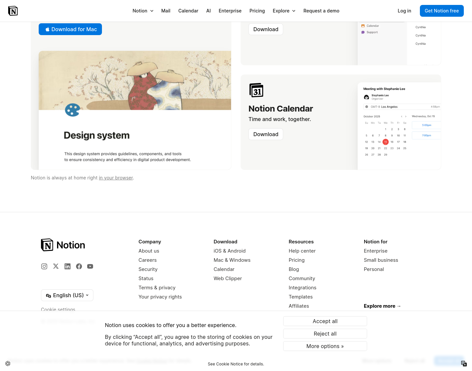Expand the Notion menu in the navigation
The image size is (472, 371).
pos(143,11)
